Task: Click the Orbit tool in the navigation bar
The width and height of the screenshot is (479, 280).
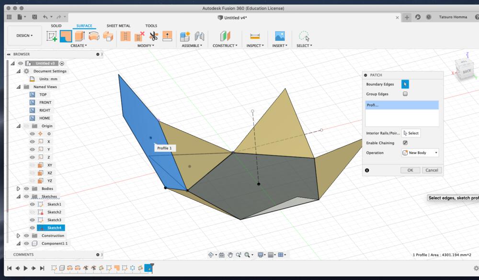Action: point(211,254)
